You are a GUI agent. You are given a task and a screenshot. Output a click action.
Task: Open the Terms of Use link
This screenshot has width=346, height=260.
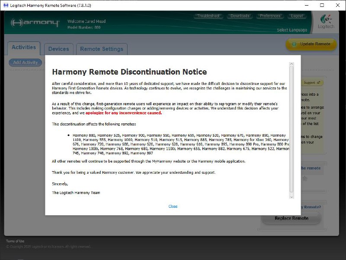15,241
